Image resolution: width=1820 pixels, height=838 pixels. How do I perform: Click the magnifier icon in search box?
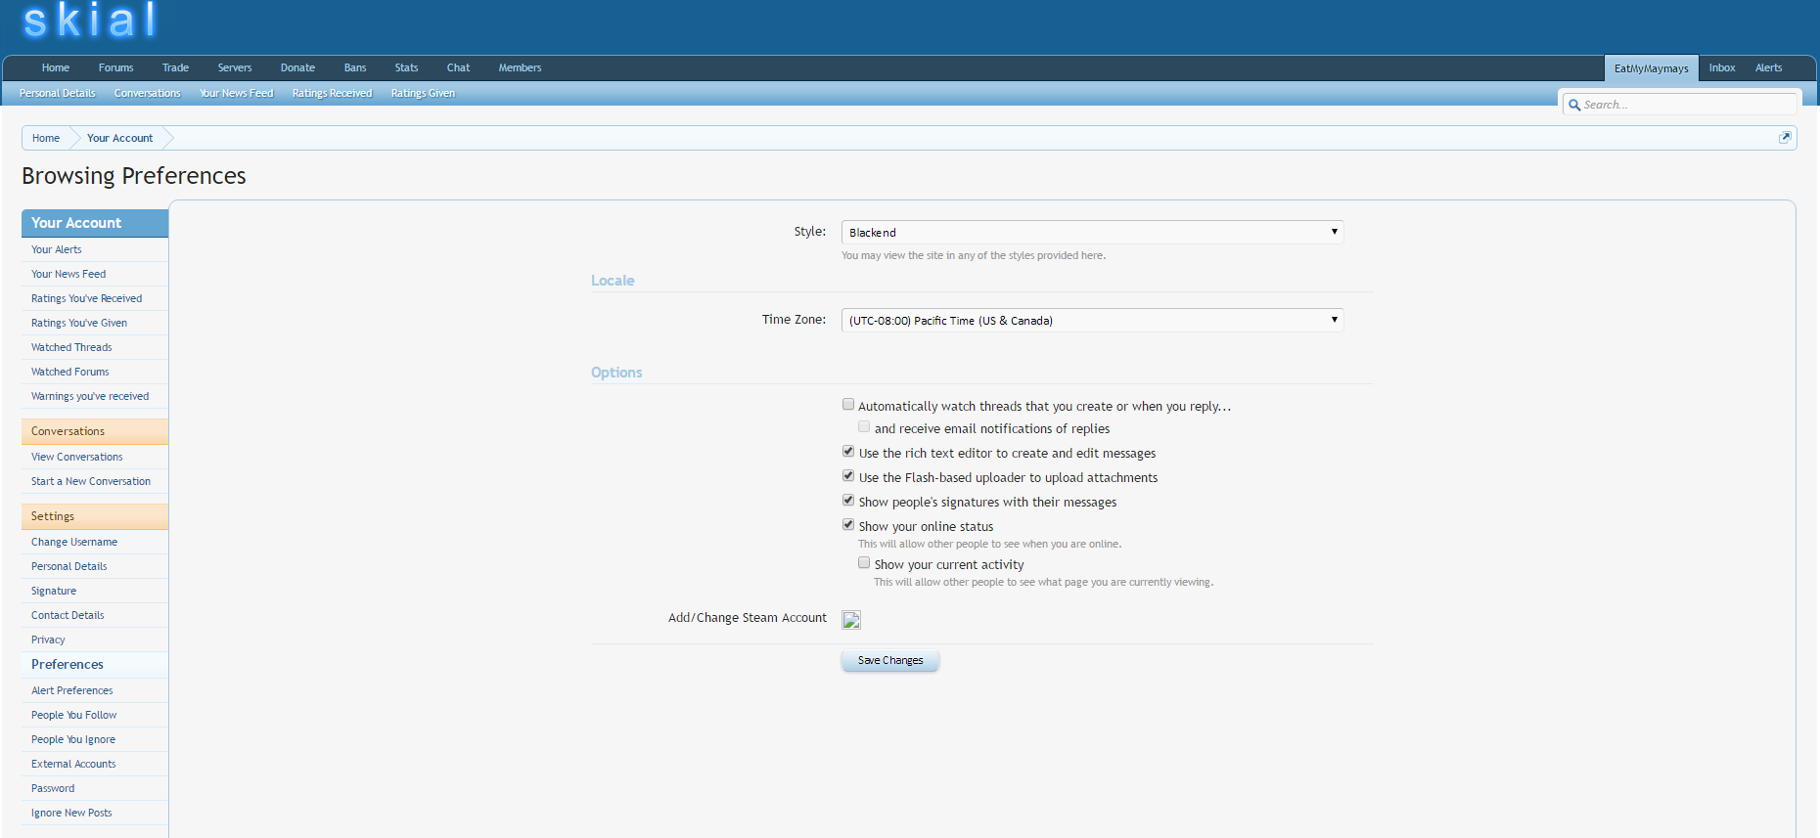click(1574, 105)
